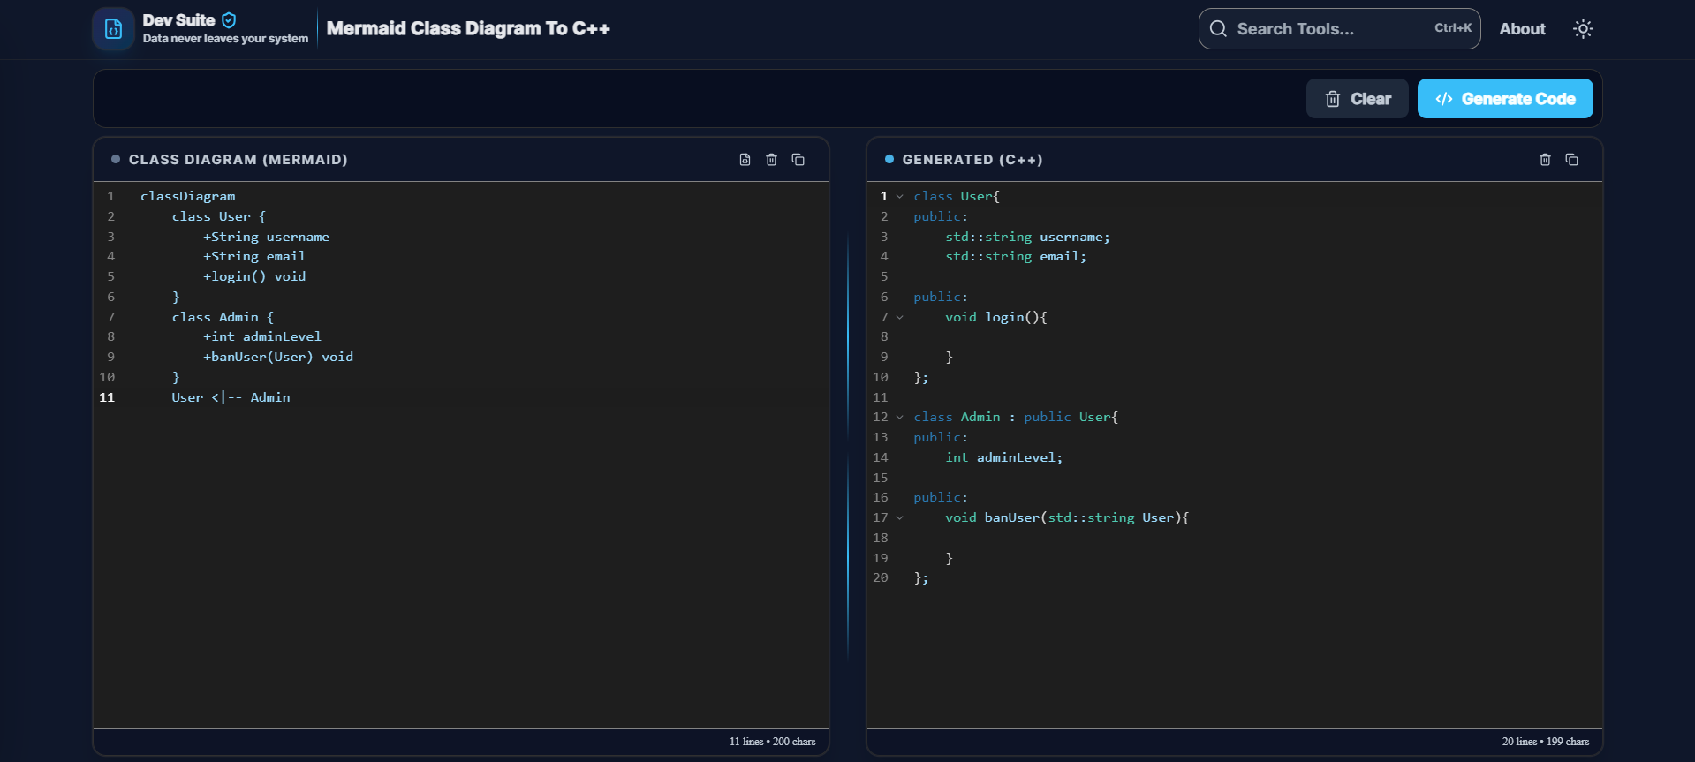Collapse the class Admin block fold arrow
Viewport: 1695px width, 762px height.
(900, 418)
